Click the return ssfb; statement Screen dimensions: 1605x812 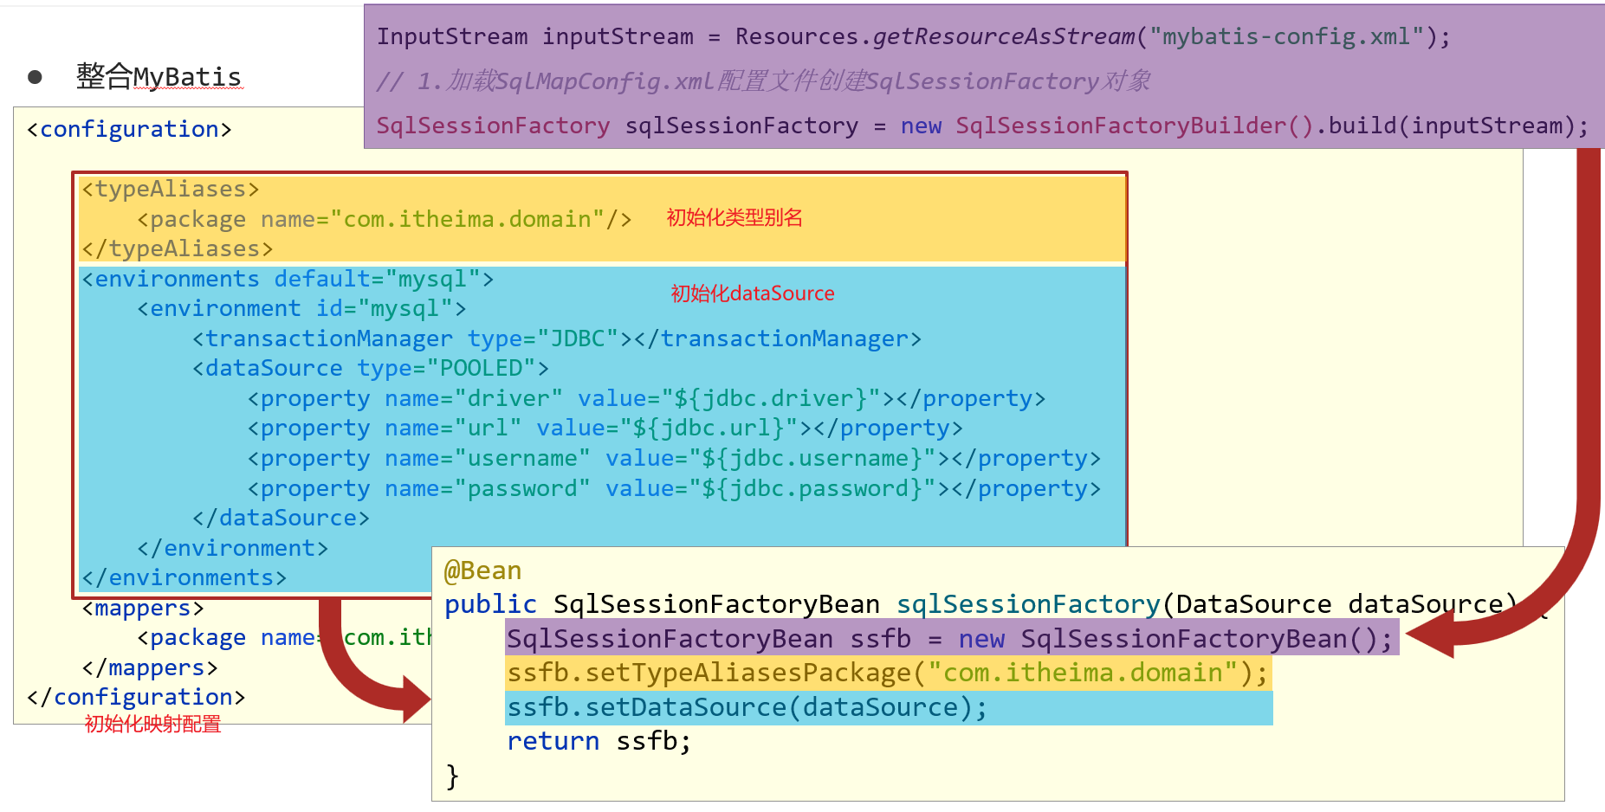(599, 741)
